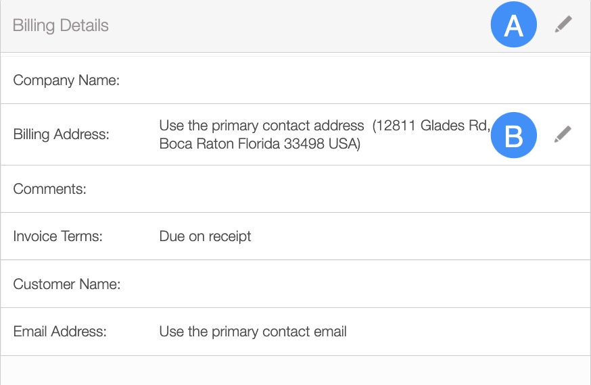Click the blue circle marker labeled A
Screen dimensions: 591x385
(x=514, y=26)
